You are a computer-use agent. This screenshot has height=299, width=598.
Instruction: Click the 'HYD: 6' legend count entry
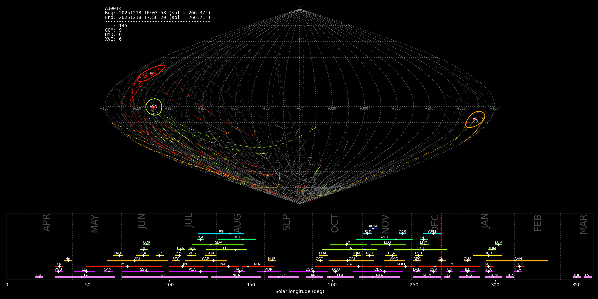click(113, 35)
